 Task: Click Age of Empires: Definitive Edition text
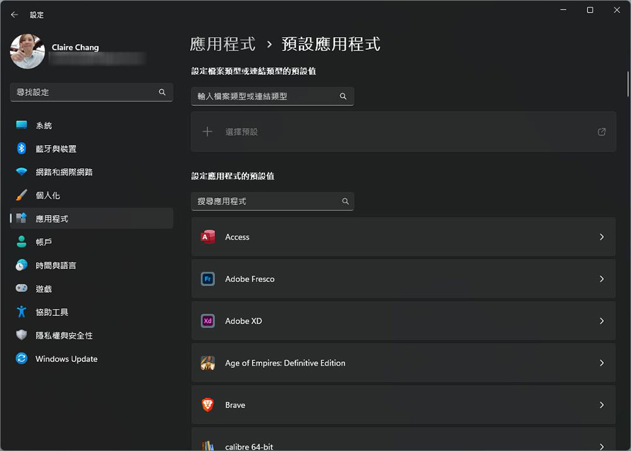tap(285, 363)
